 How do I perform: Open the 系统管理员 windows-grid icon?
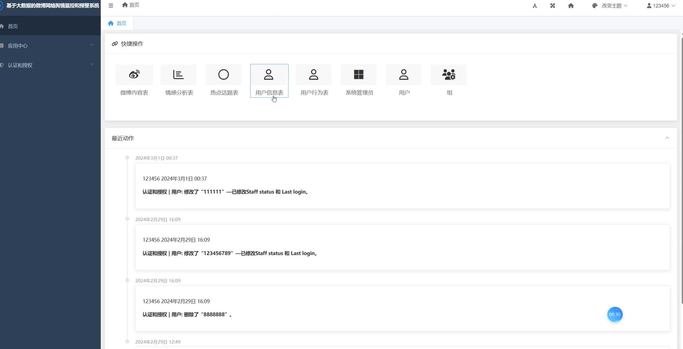[x=359, y=75]
